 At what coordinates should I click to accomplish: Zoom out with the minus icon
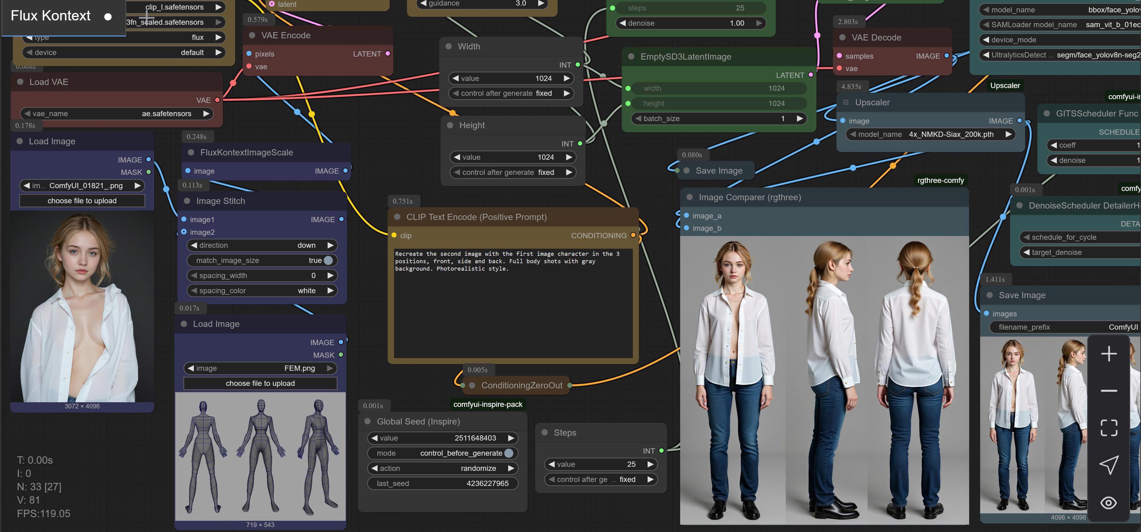[x=1109, y=391]
